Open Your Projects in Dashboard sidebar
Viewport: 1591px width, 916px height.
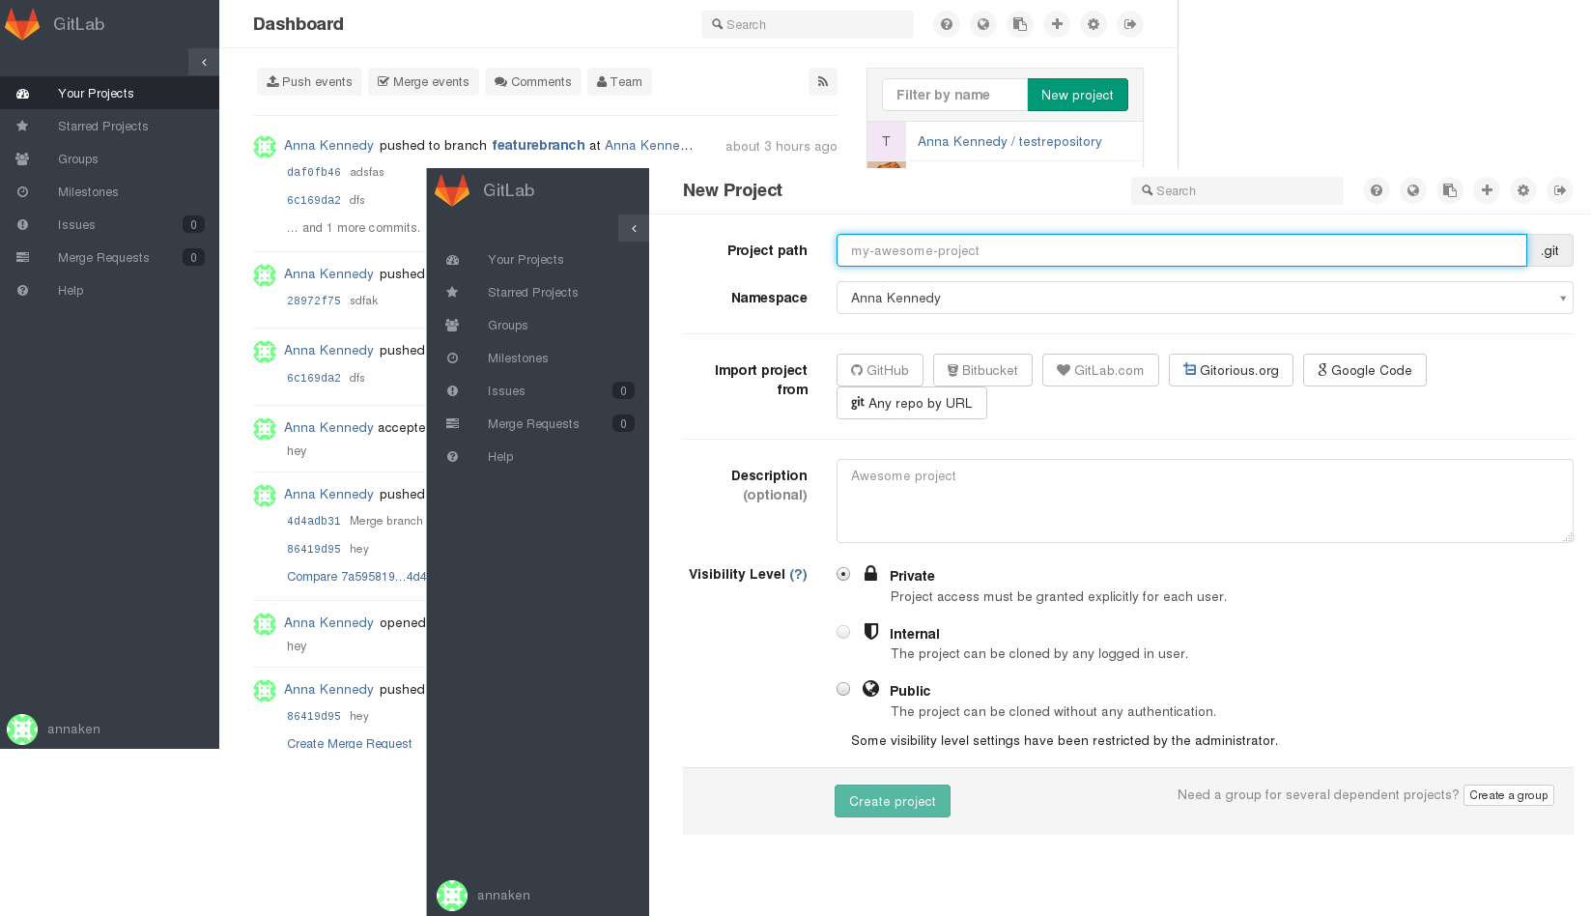click(x=109, y=94)
